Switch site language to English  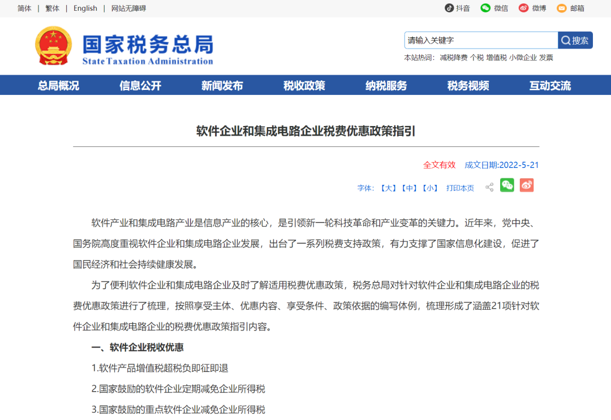(85, 8)
